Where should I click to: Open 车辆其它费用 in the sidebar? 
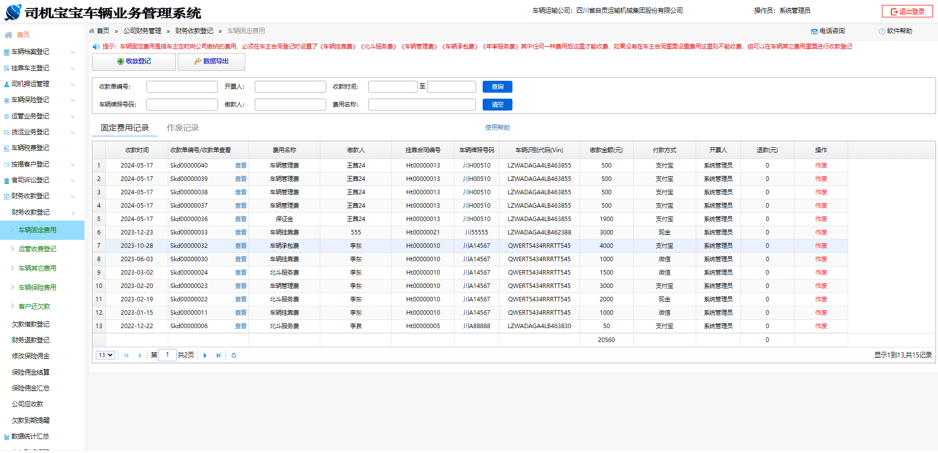point(37,268)
